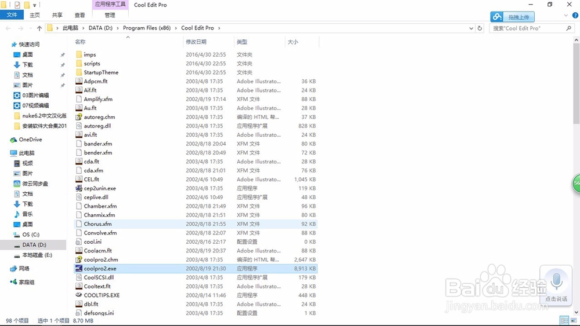Screen dimensions: 580x326
Task: Select 本地磁盘 (E:) in sidebar
Action: pos(37,255)
